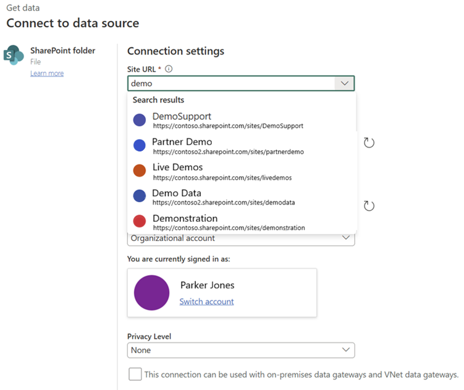Click the Partner Demo site icon
This screenshot has width=464, height=390.
pos(140,146)
